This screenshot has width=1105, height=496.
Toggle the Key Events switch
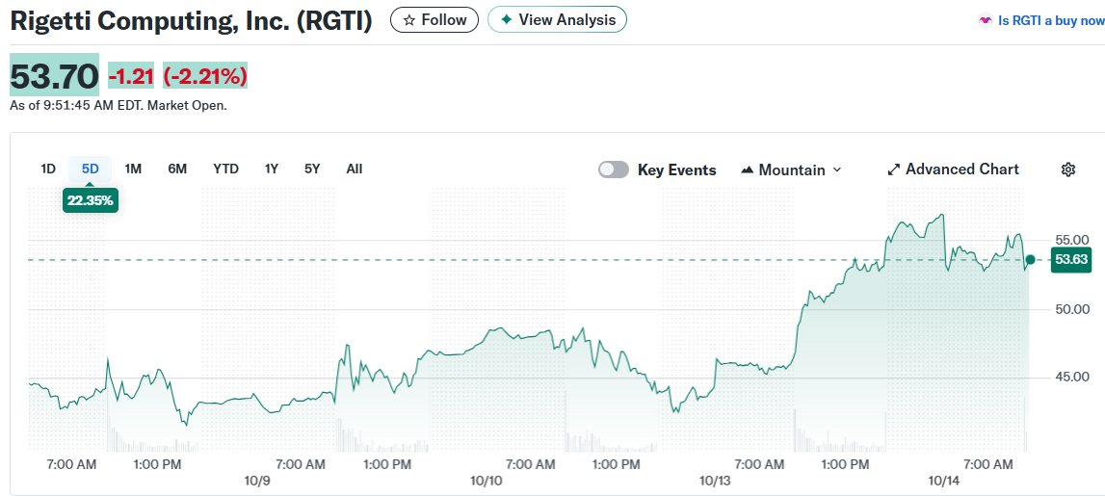(614, 170)
